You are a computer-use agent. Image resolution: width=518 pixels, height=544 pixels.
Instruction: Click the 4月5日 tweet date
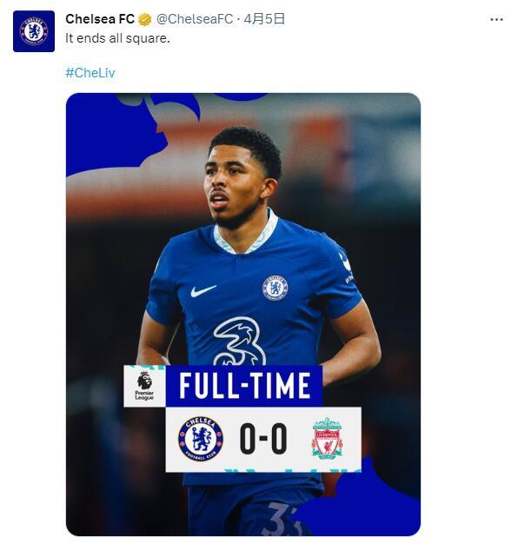click(264, 19)
